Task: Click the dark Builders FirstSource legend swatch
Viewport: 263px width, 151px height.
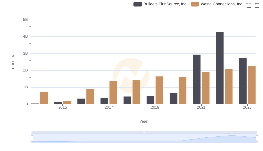Action: pyautogui.click(x=137, y=4)
